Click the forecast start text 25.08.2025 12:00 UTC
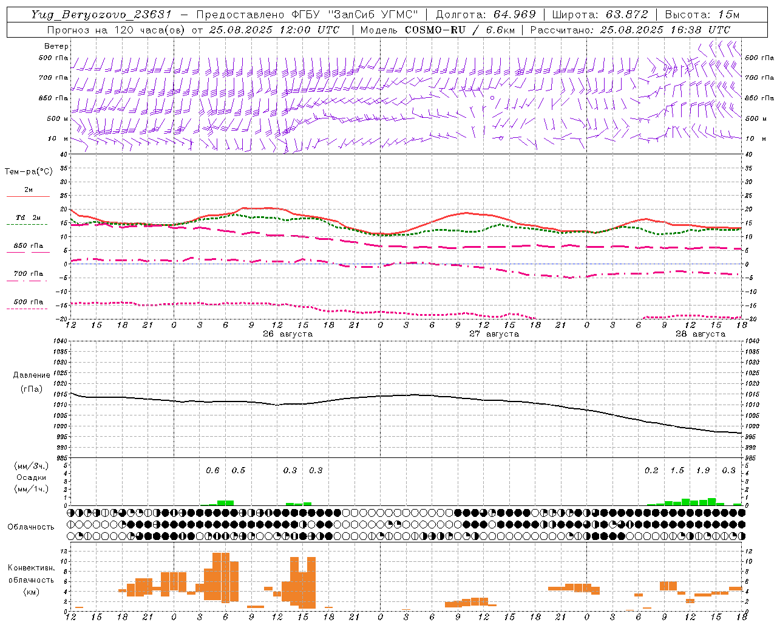 [x=274, y=30]
